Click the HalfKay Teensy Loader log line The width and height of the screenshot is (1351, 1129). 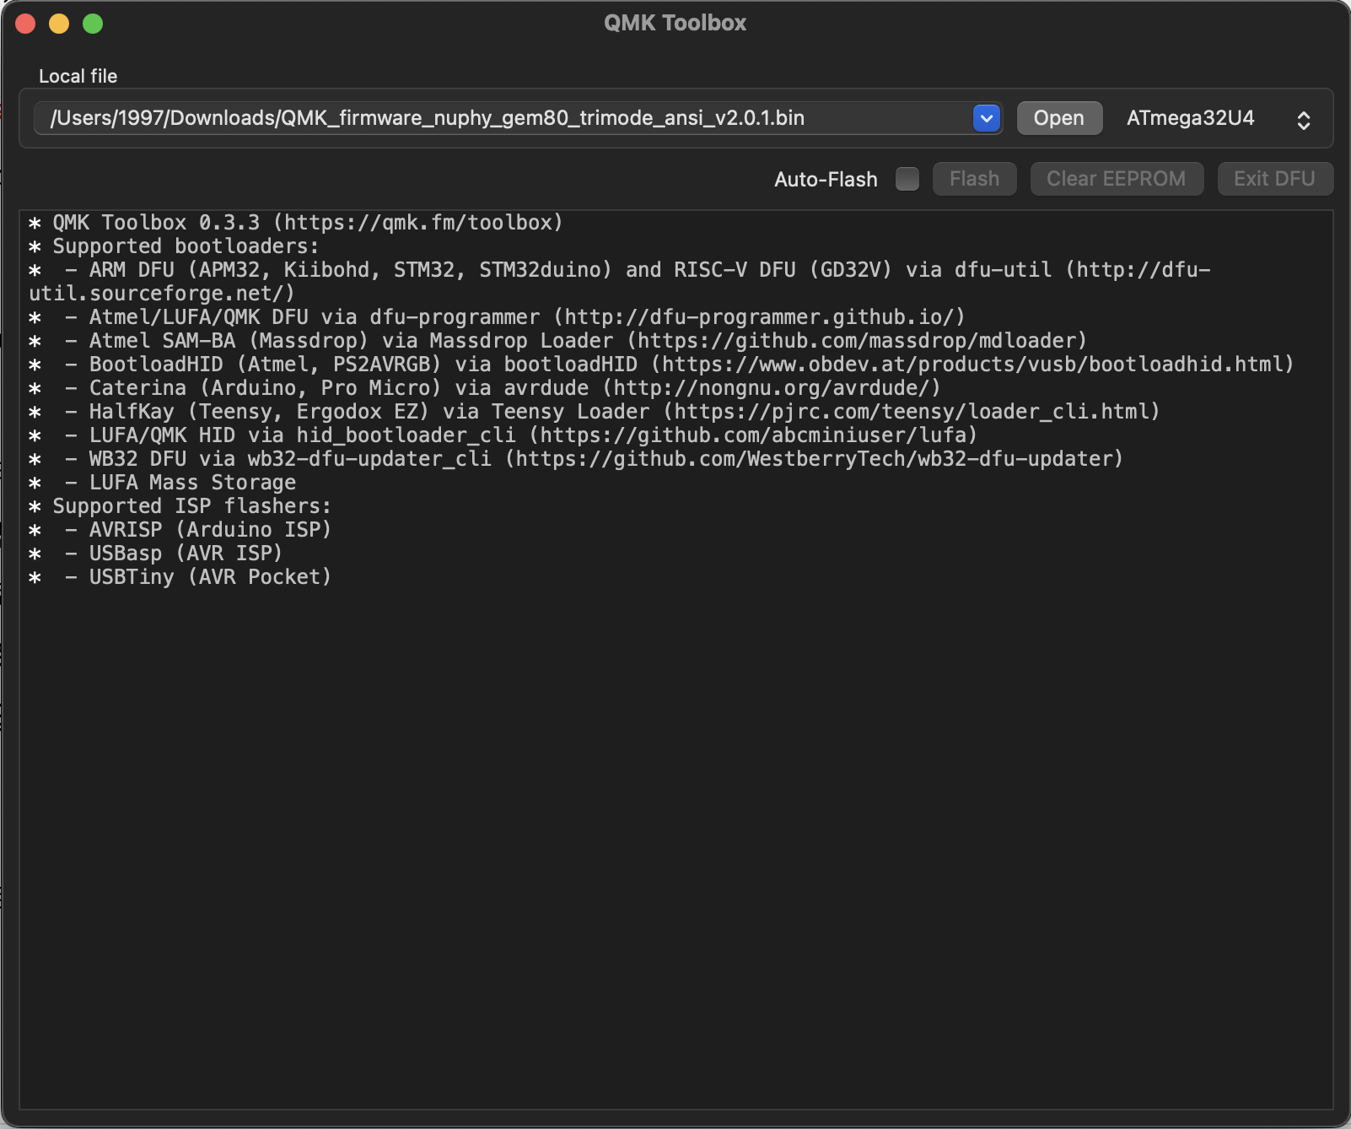pos(595,412)
